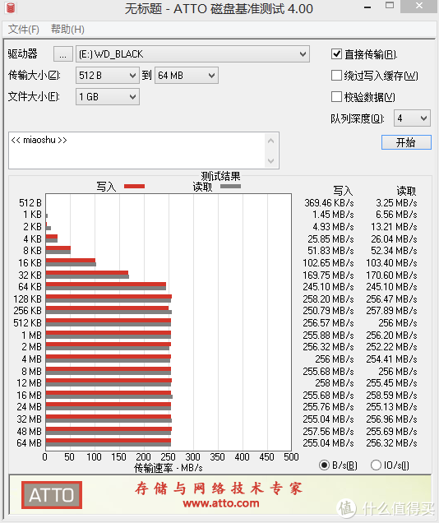The width and height of the screenshot is (439, 523).
Task: Enable the 校验数据 checkbox
Action: coord(336,97)
